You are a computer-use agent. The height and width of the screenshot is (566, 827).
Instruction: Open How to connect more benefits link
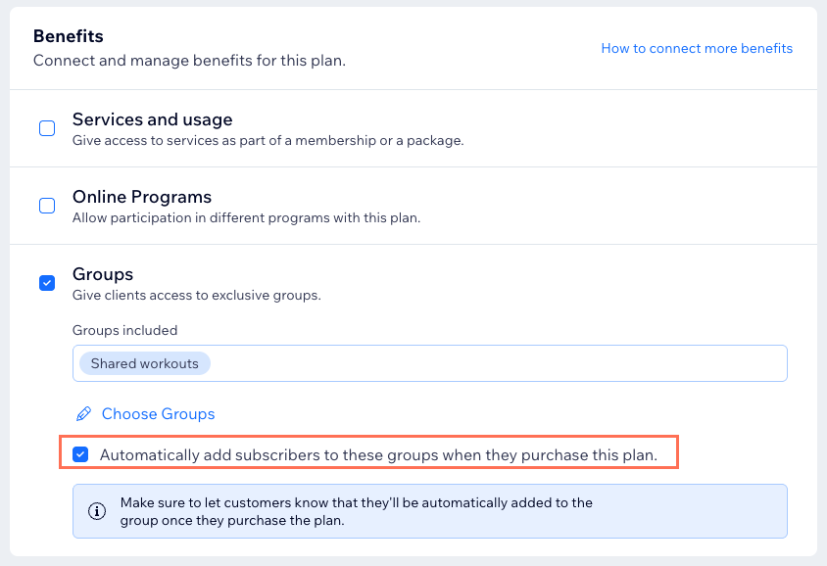(x=697, y=49)
